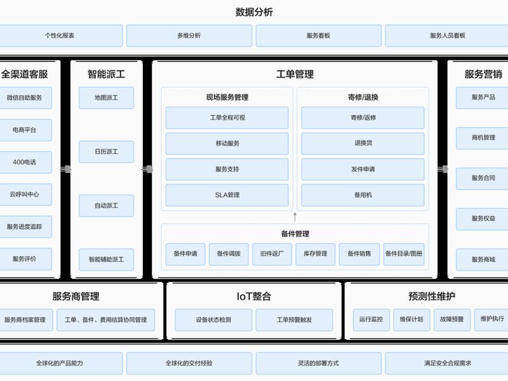The image size is (508, 381).
Task: Click the 智能辅助派工 box
Action: tap(106, 260)
